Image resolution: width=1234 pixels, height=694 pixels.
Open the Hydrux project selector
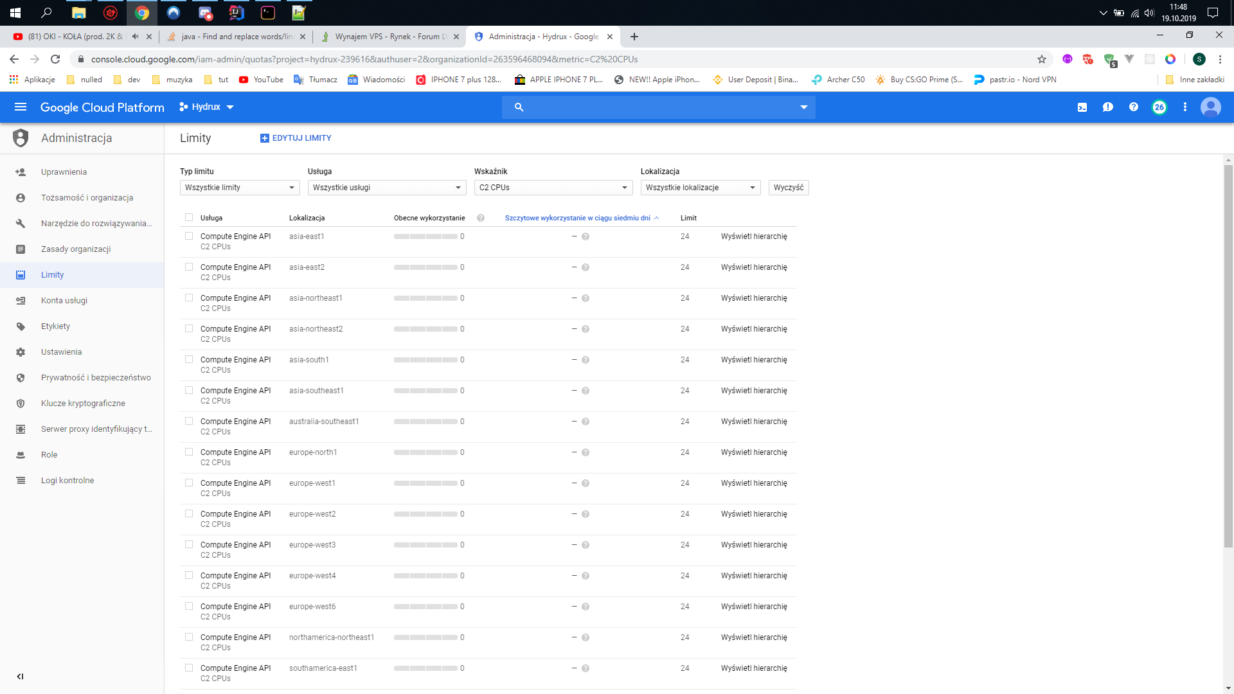(206, 107)
